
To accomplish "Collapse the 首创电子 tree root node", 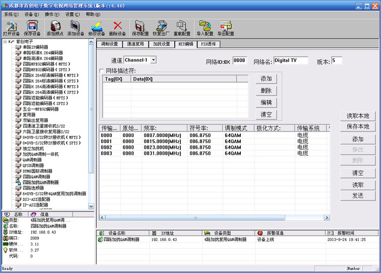I will (x=5, y=42).
